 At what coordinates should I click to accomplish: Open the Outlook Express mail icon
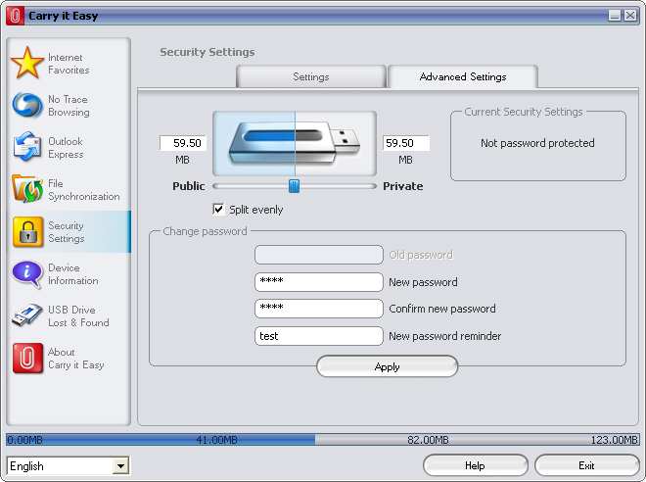click(27, 147)
